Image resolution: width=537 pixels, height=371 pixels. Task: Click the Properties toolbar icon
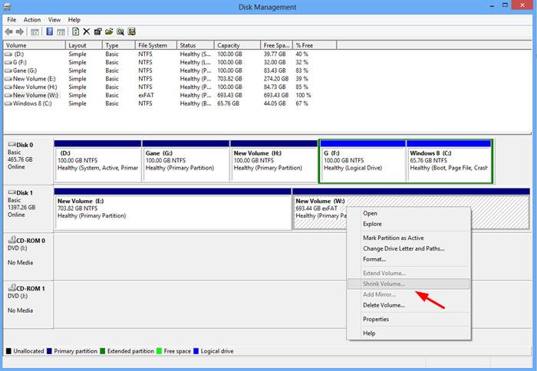(x=98, y=32)
